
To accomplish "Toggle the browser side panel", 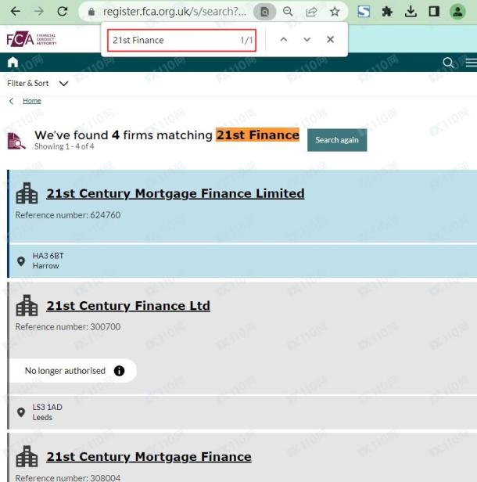I will pyautogui.click(x=434, y=12).
